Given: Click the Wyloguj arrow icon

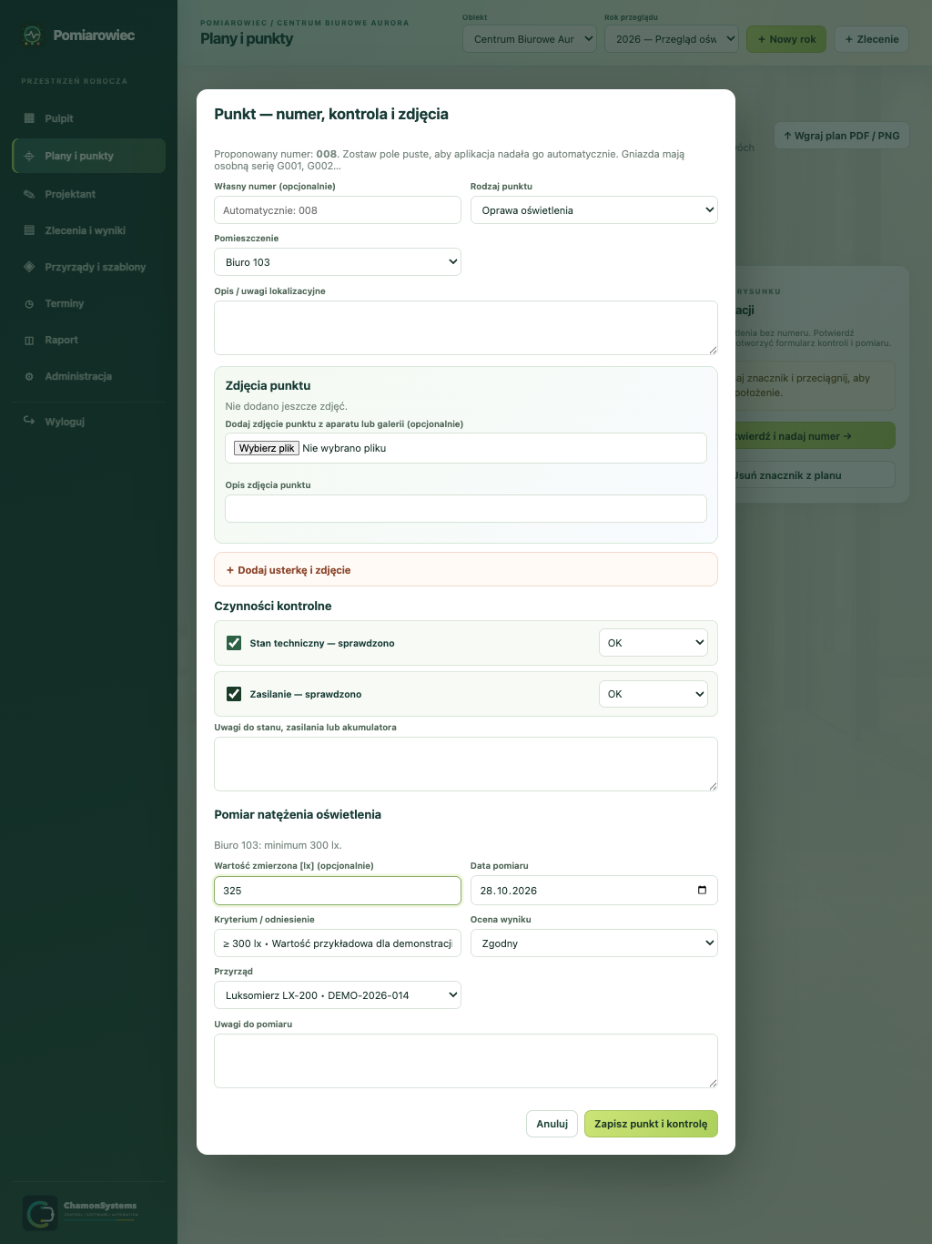Looking at the screenshot, I should 29,421.
